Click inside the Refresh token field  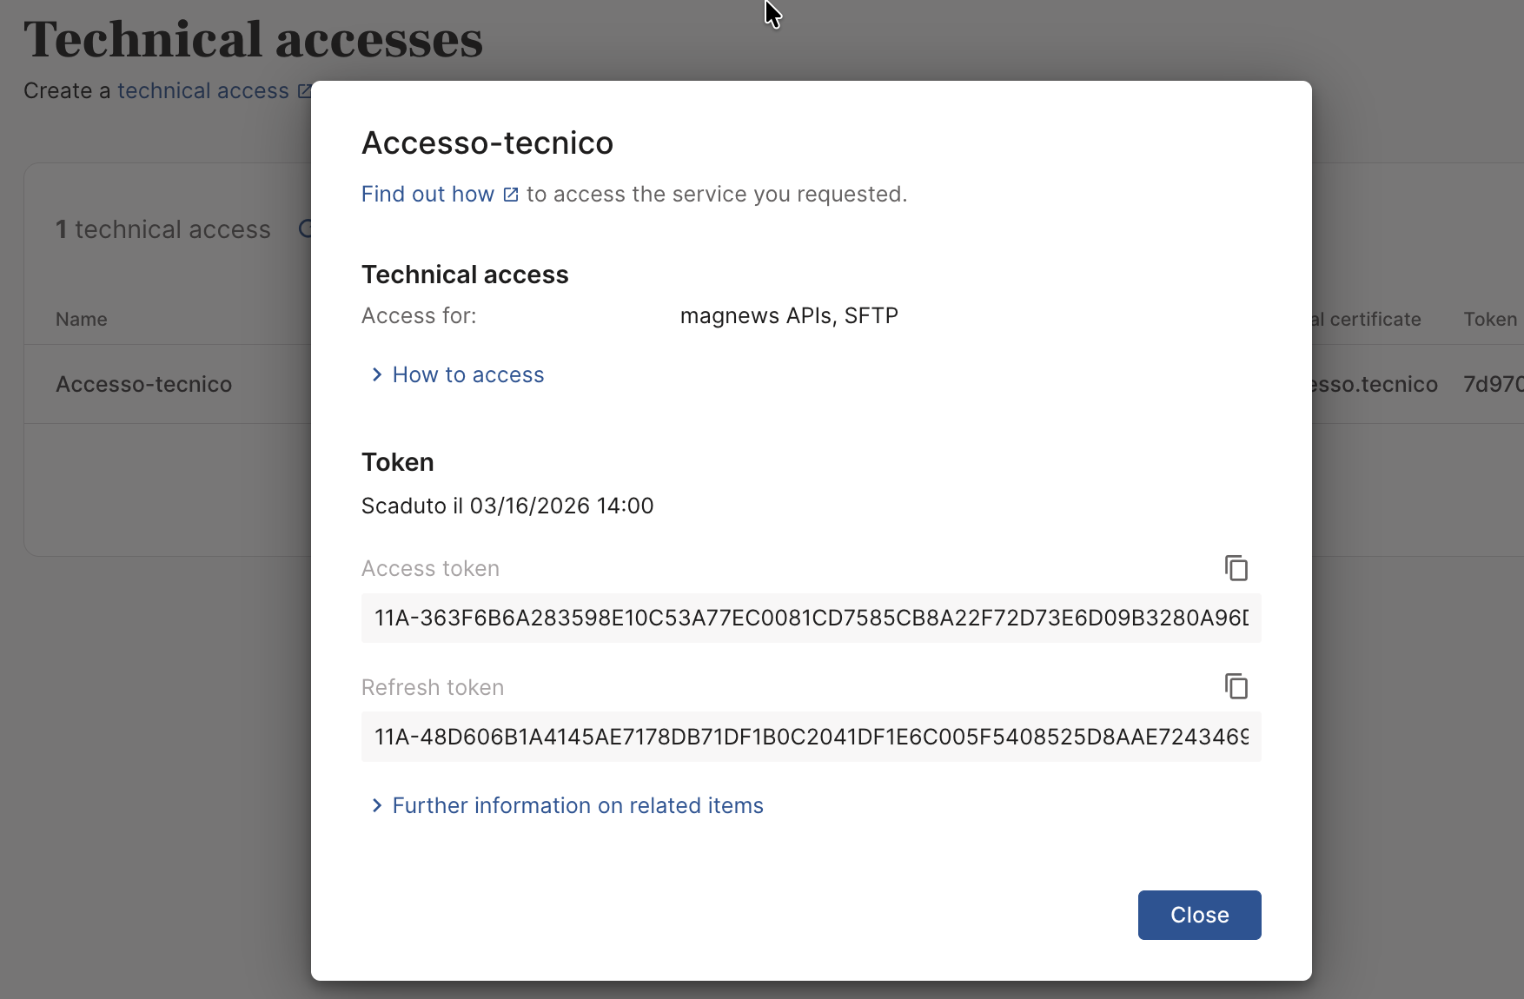[810, 737]
